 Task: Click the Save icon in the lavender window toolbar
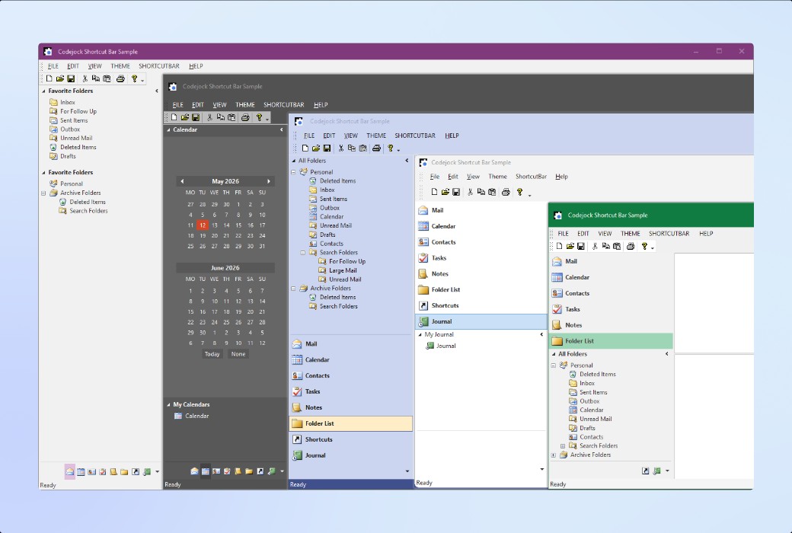pyautogui.click(x=327, y=148)
